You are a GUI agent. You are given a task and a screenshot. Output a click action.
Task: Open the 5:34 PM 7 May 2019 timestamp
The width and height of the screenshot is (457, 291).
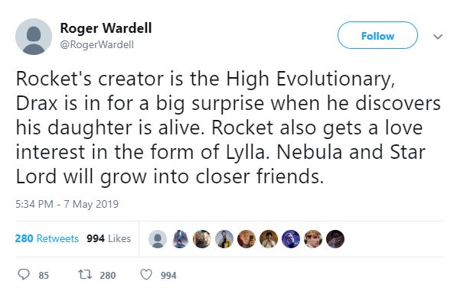(67, 204)
